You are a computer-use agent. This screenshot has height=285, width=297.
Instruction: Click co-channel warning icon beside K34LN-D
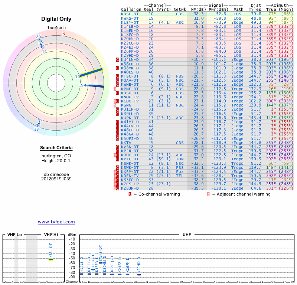point(118,59)
